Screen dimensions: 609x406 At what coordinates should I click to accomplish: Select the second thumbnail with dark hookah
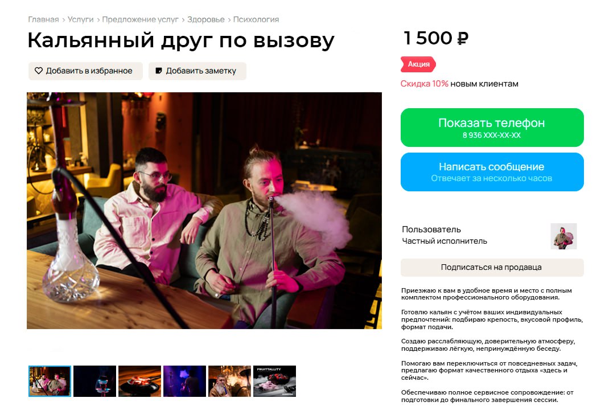click(x=95, y=381)
